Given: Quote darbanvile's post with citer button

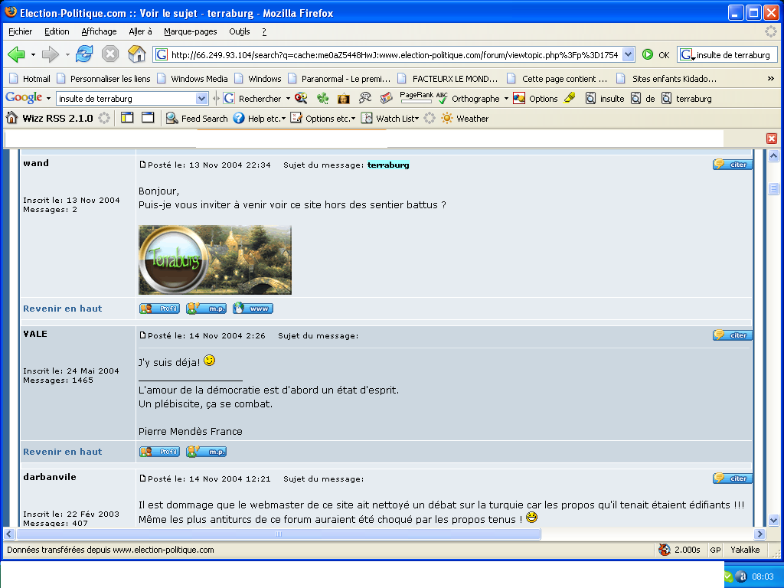Looking at the screenshot, I should [x=733, y=479].
